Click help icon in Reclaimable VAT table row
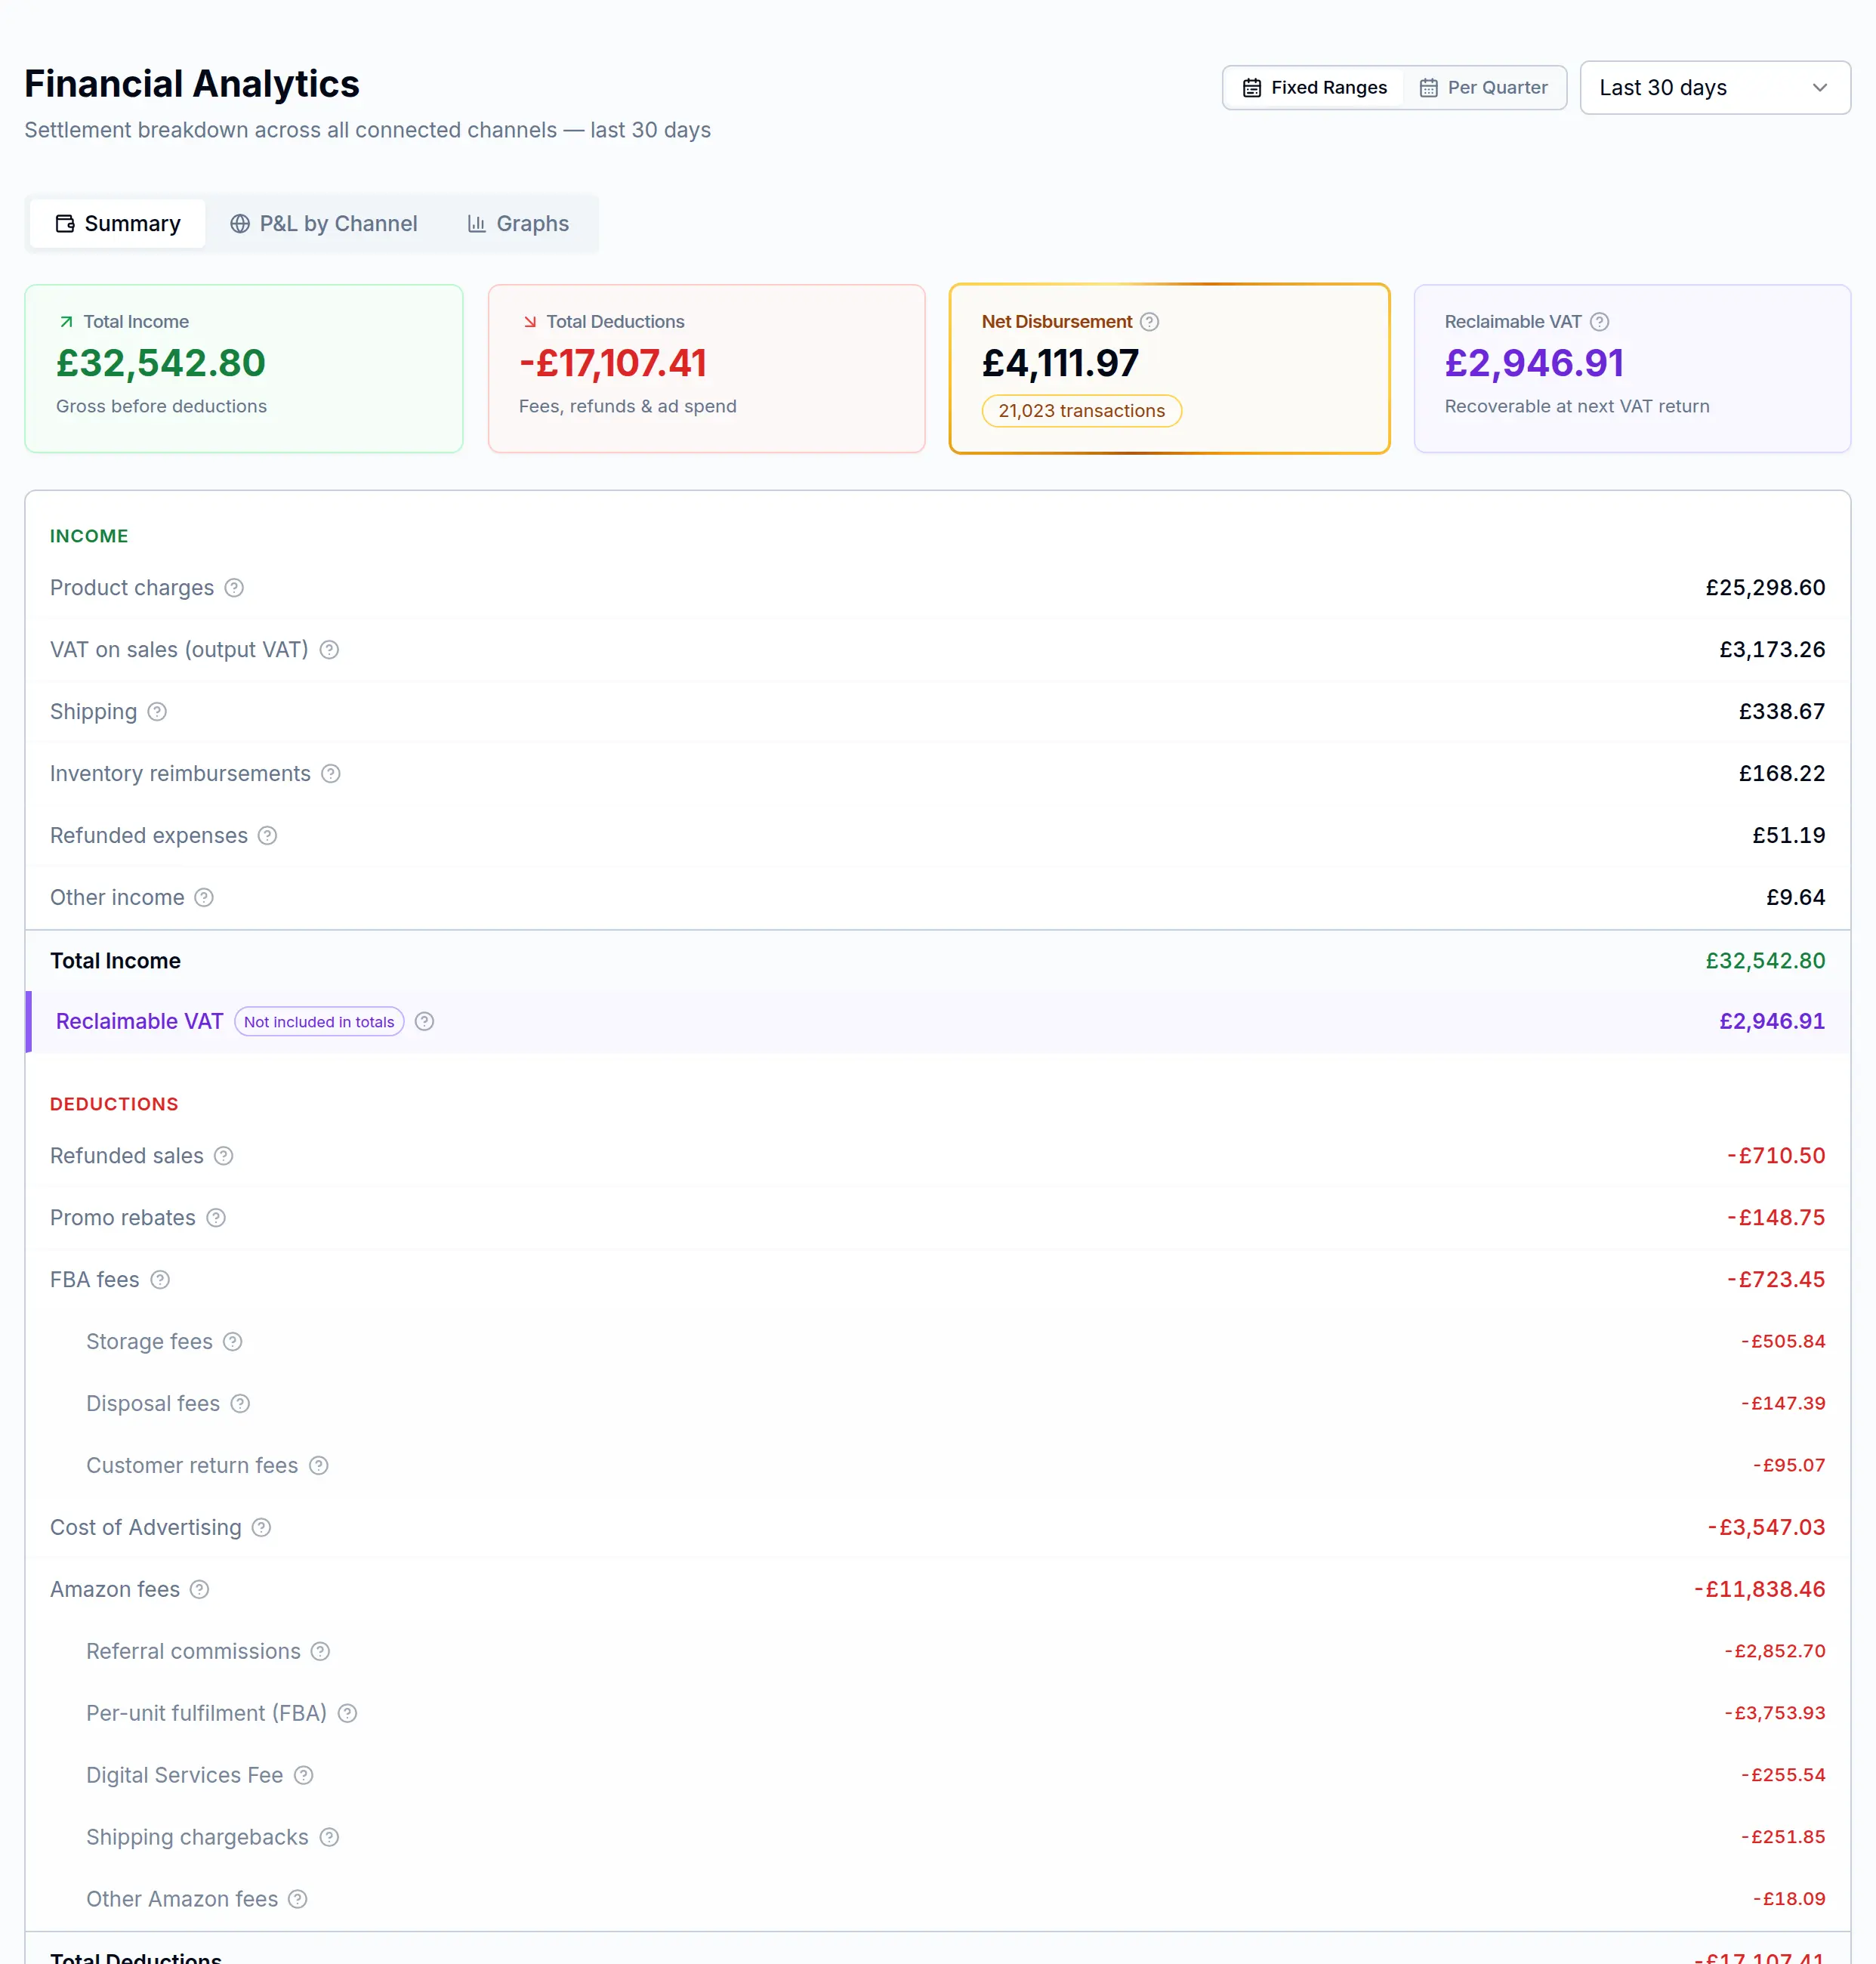1876x1964 pixels. 424,1022
